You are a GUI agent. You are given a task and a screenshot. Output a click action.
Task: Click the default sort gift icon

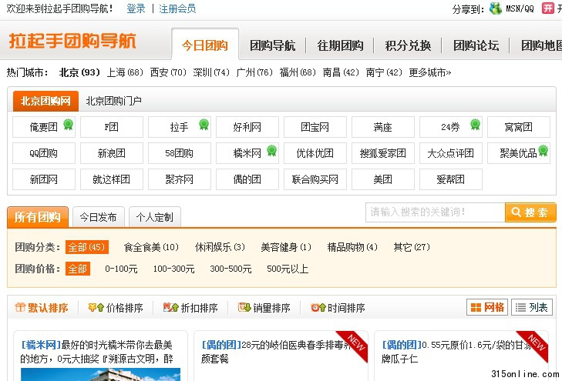[x=20, y=307]
